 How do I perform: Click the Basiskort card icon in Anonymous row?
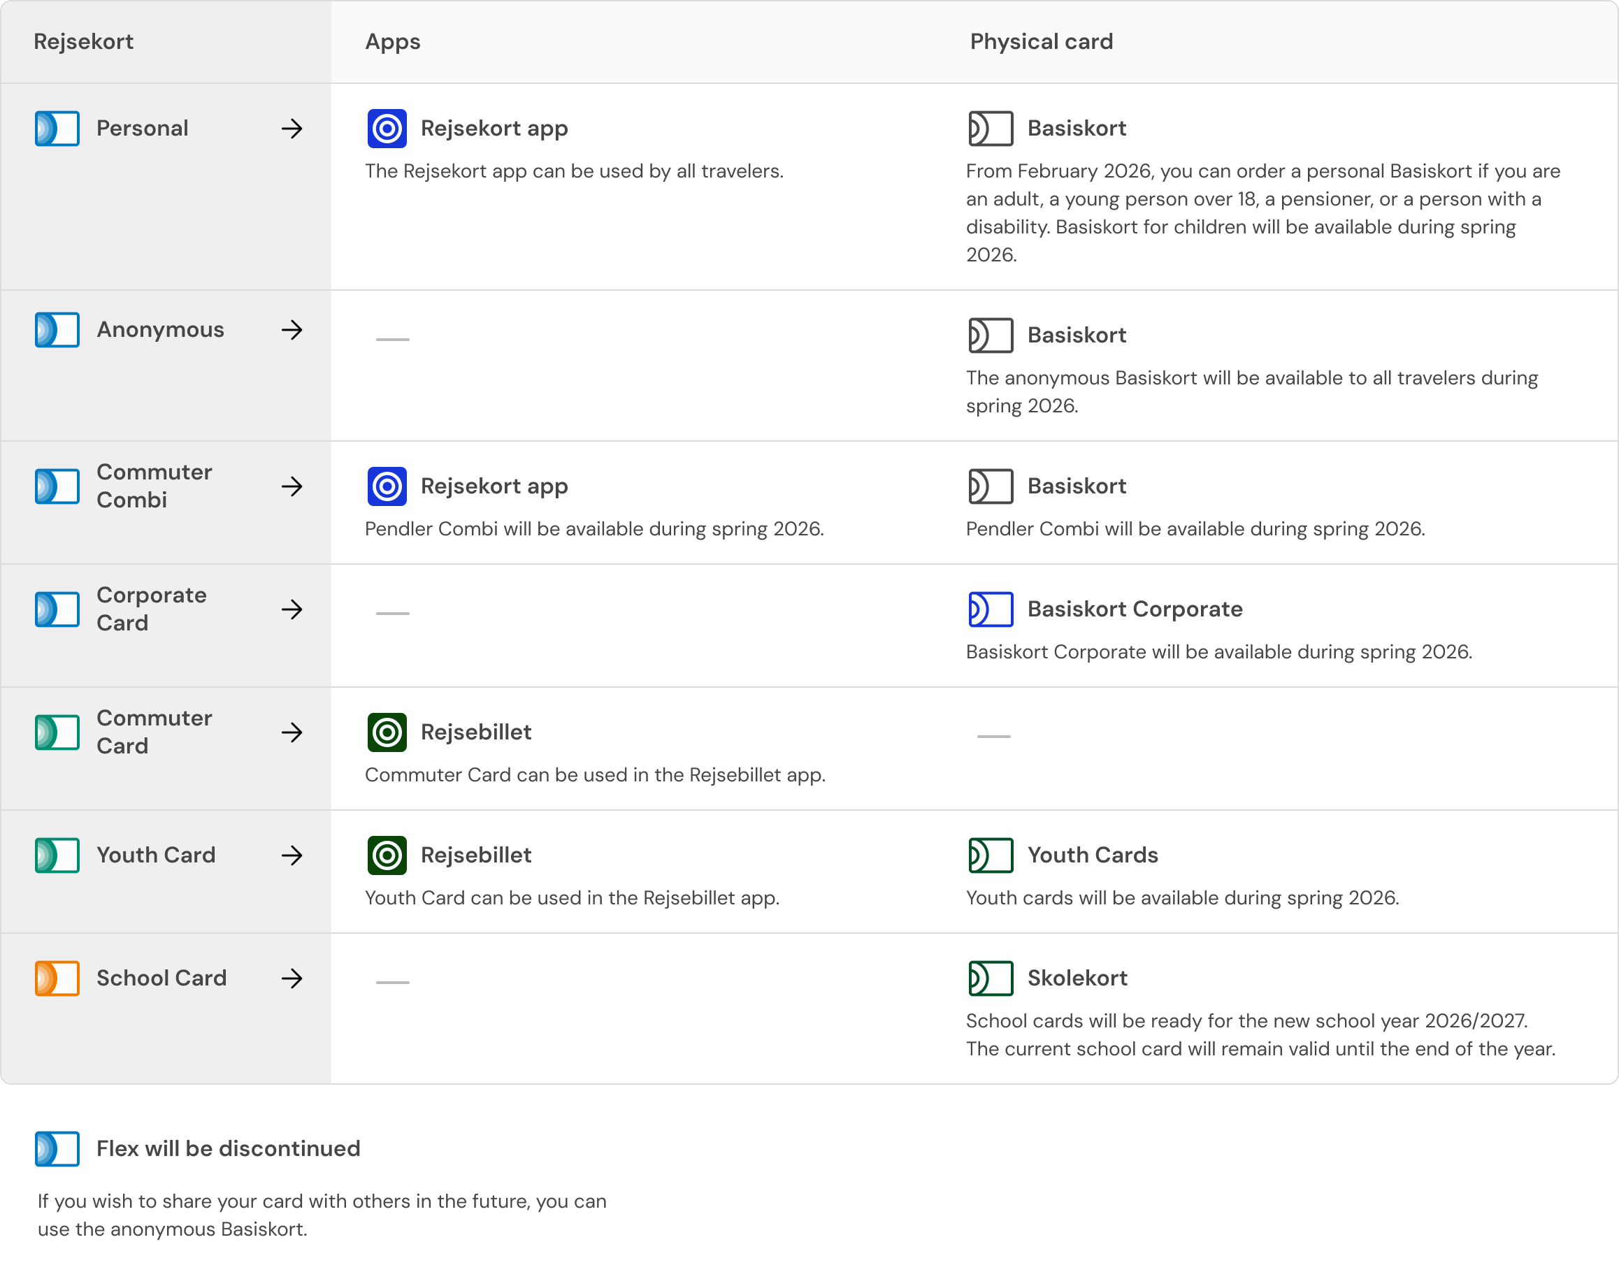pyautogui.click(x=991, y=335)
